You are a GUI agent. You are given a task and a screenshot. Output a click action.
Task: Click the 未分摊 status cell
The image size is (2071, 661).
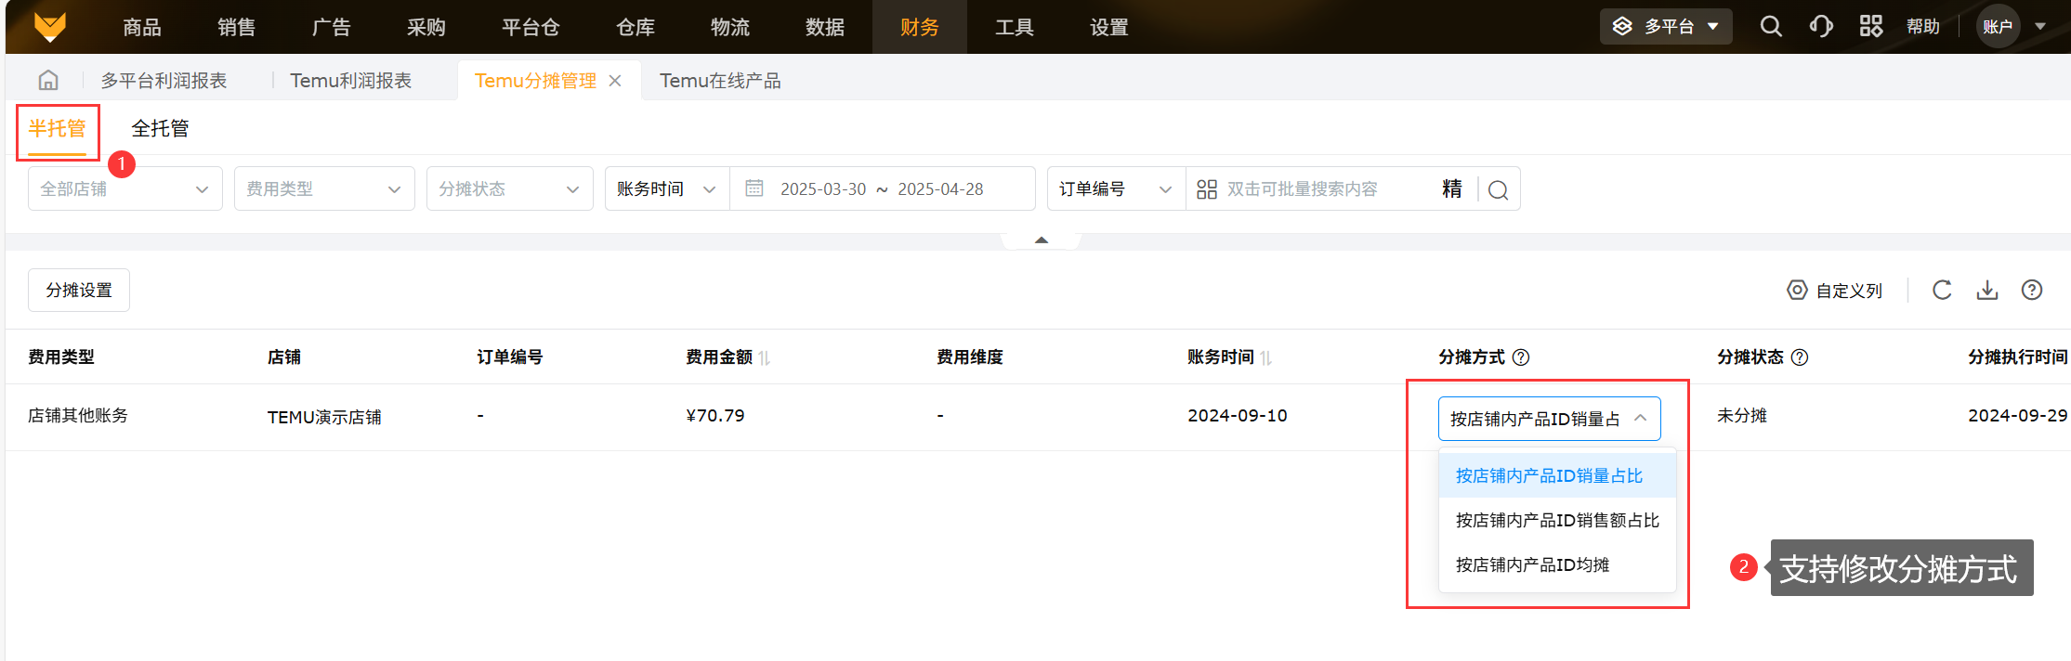pos(1742,415)
